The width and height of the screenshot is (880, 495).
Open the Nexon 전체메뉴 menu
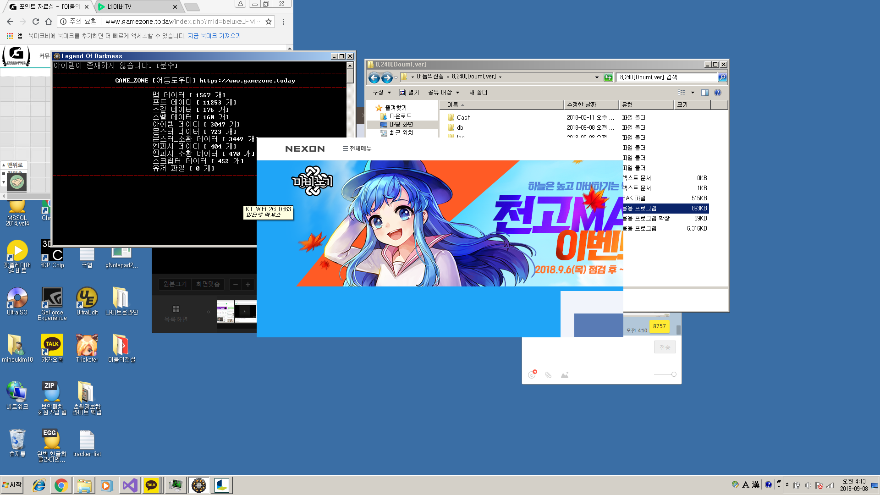pyautogui.click(x=357, y=149)
